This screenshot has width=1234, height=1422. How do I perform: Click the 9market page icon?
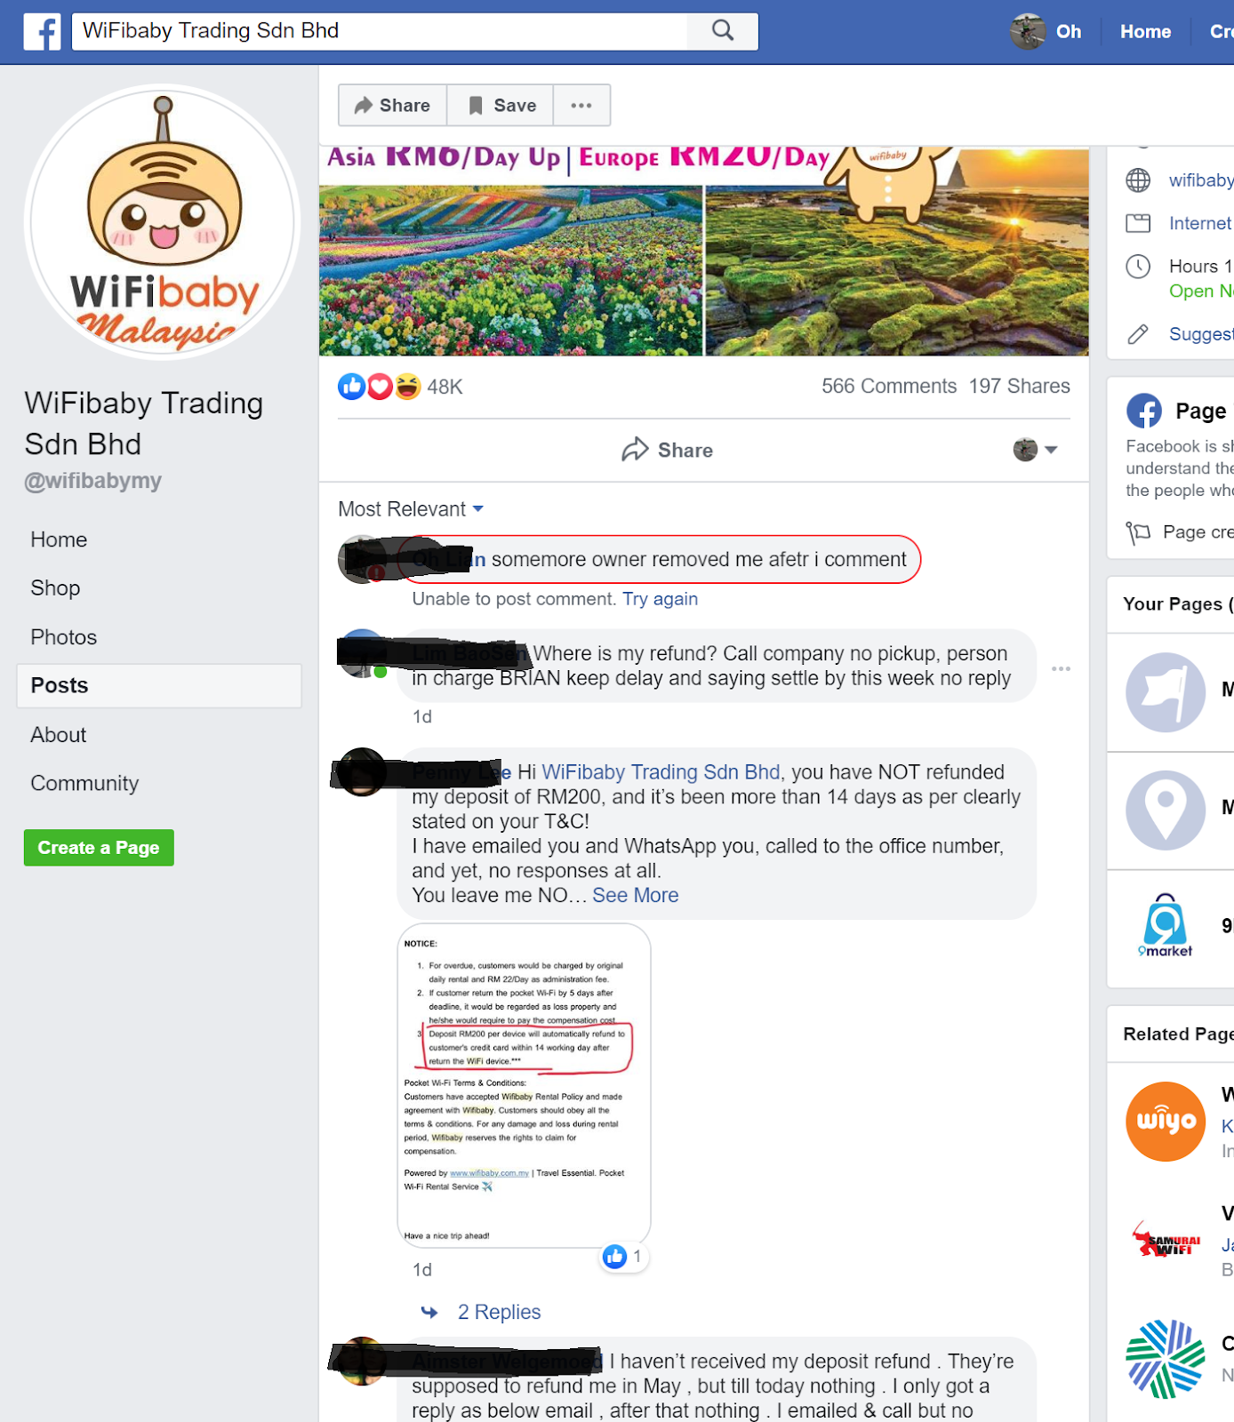click(1166, 925)
